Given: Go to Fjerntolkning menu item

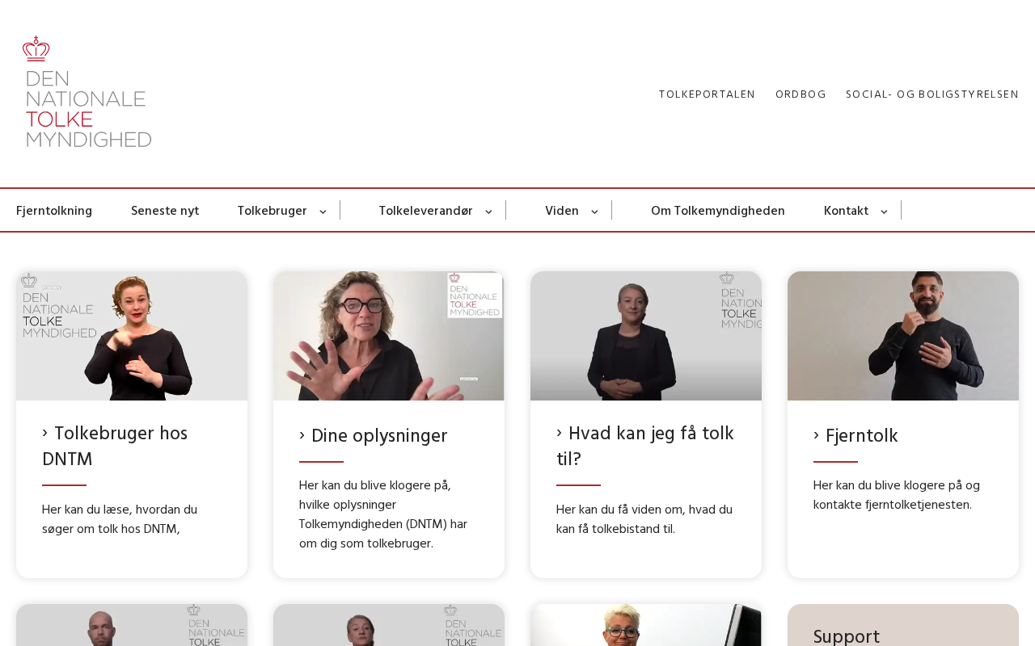Looking at the screenshot, I should click(x=54, y=211).
